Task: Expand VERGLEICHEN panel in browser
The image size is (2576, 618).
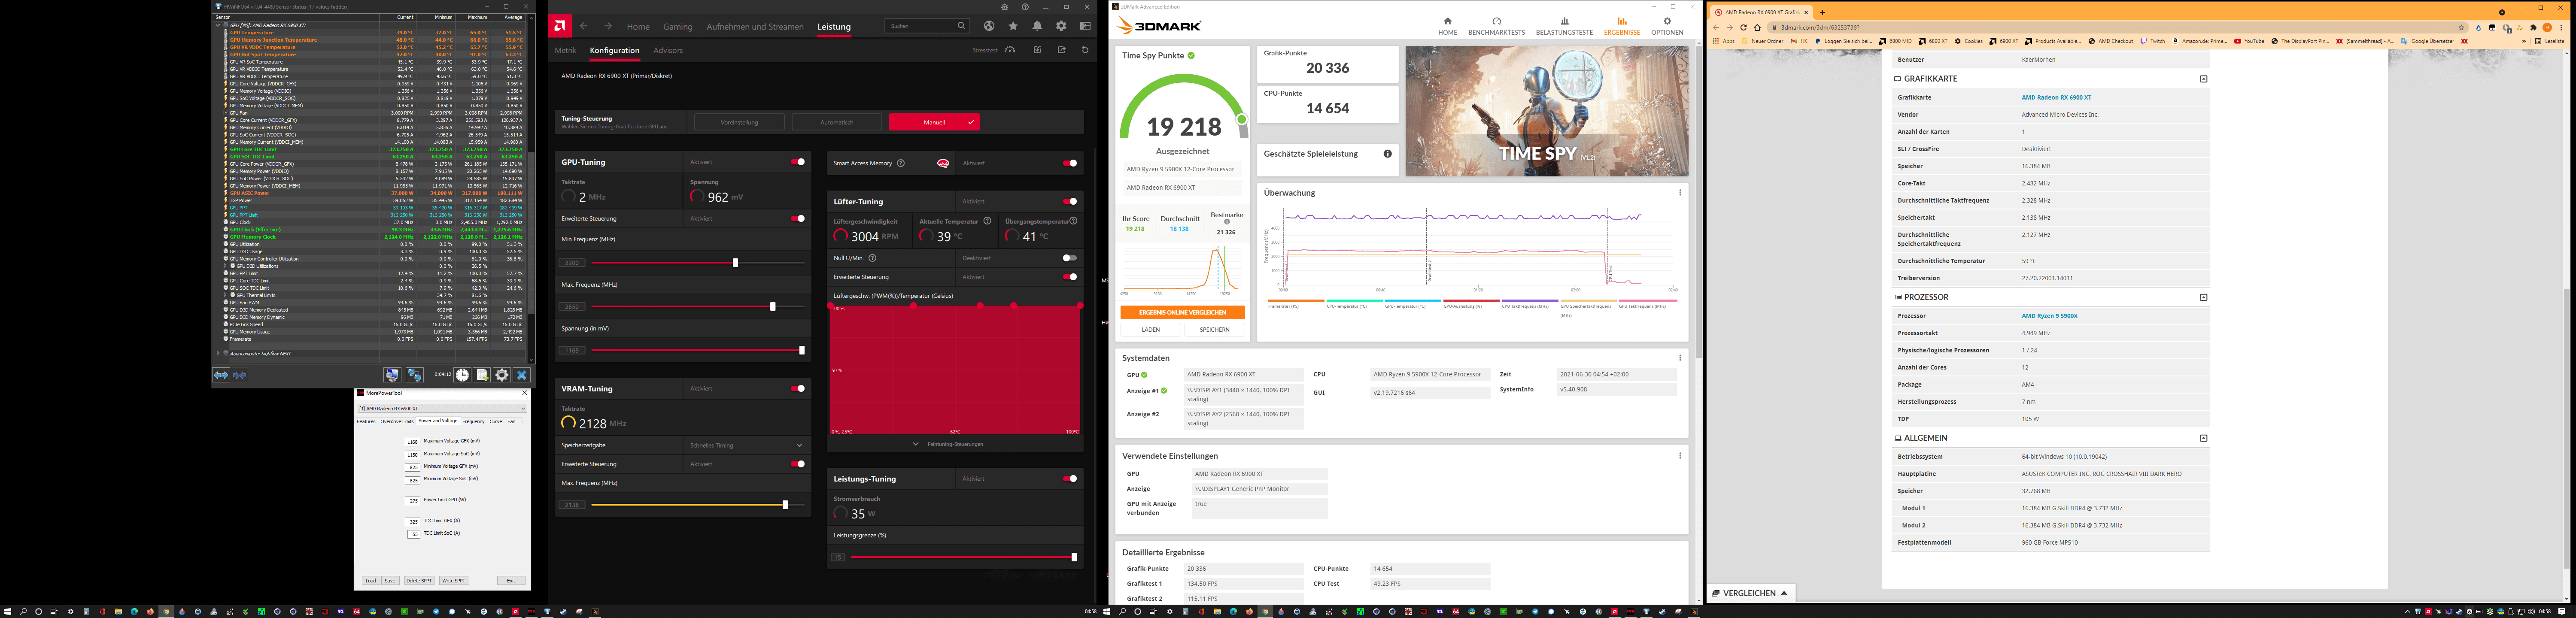Action: pos(1750,593)
